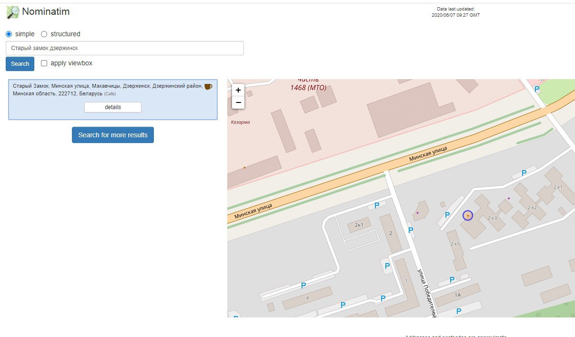Click building labeled 2к1 on left
This screenshot has height=337, width=575.
pos(359,225)
